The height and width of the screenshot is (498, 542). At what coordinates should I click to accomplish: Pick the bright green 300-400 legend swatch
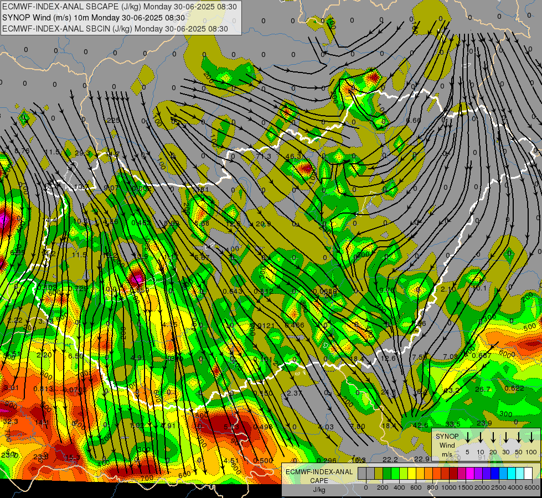pos(395,473)
